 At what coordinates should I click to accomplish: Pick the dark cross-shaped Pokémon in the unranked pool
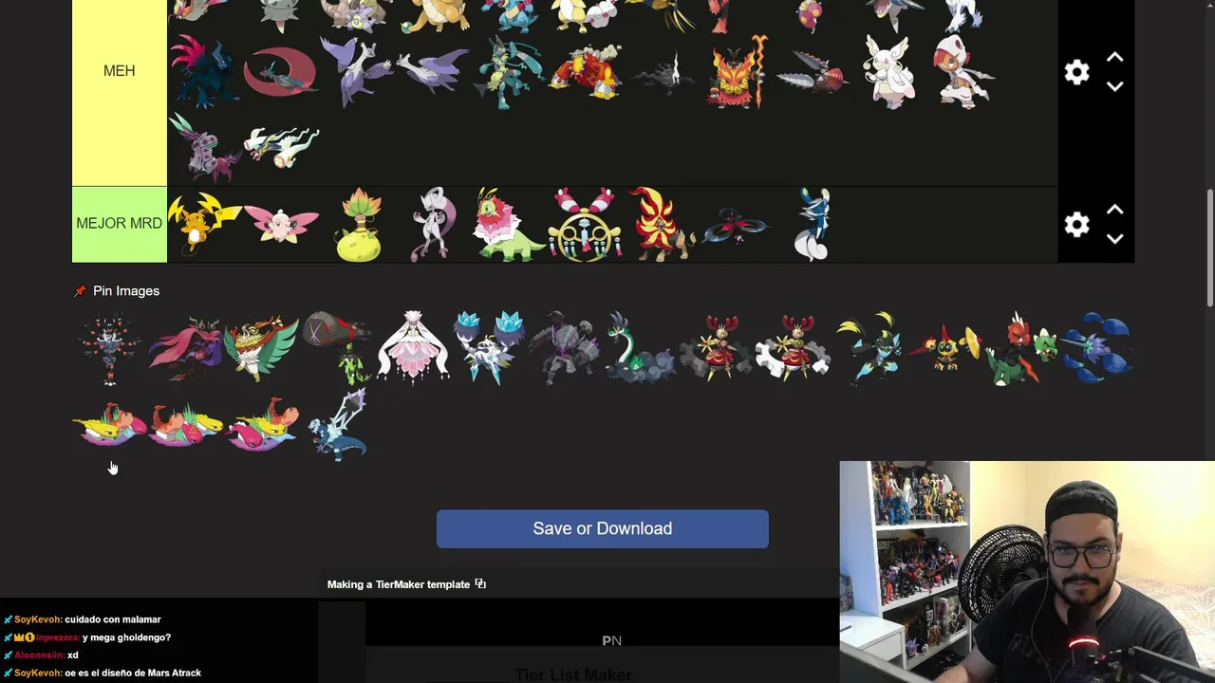pos(110,348)
